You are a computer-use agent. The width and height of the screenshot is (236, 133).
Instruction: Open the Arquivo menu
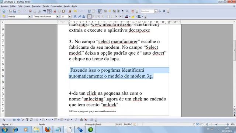tap(4, 6)
